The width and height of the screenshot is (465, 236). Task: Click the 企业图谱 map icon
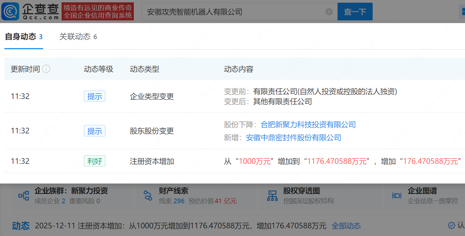pyautogui.click(x=397, y=195)
